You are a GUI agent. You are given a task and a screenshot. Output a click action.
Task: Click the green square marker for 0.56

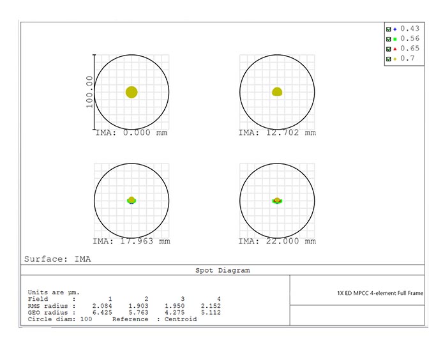(395, 39)
